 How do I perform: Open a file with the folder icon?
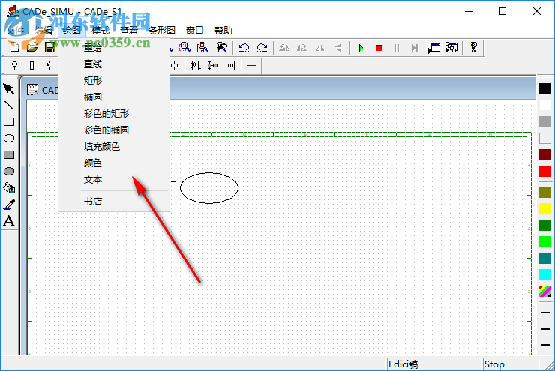32,47
